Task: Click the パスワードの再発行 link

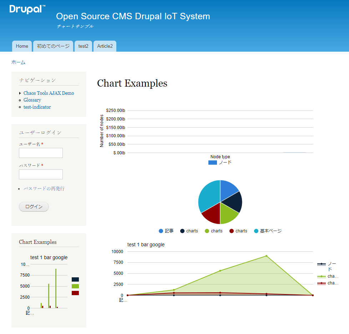Action: tap(44, 189)
